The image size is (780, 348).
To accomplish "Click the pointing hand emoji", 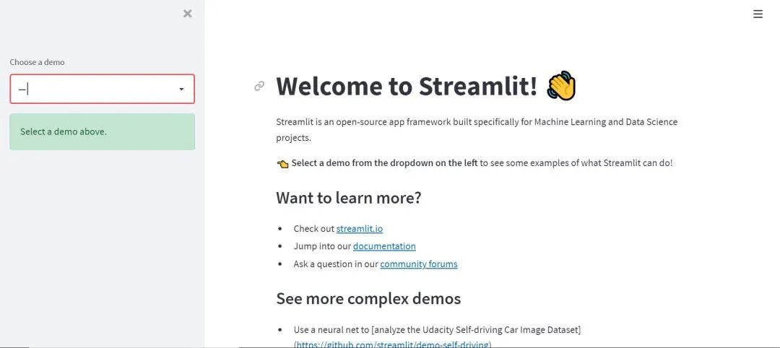I will point(282,164).
